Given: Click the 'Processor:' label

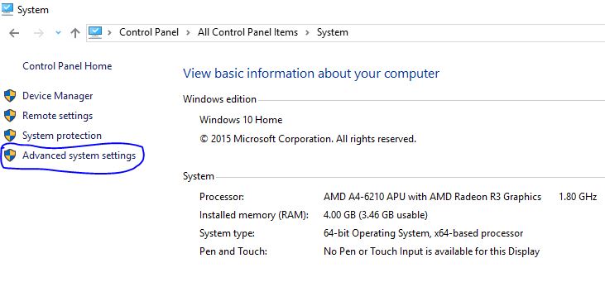Looking at the screenshot, I should pyautogui.click(x=222, y=197).
